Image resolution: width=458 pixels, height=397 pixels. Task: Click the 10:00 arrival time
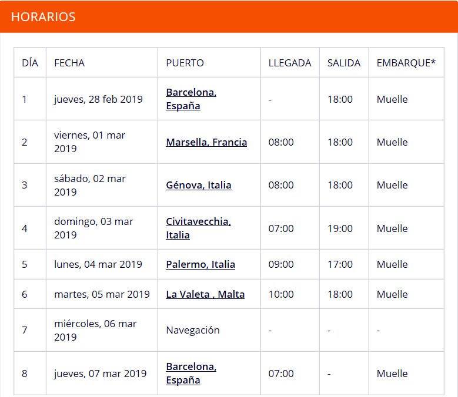tap(281, 294)
